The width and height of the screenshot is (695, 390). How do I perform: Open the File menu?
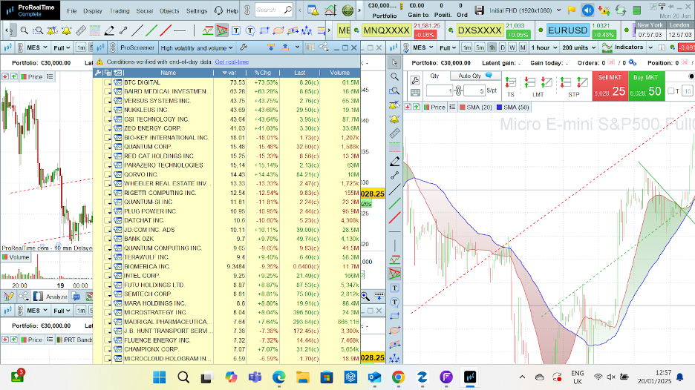pos(72,10)
